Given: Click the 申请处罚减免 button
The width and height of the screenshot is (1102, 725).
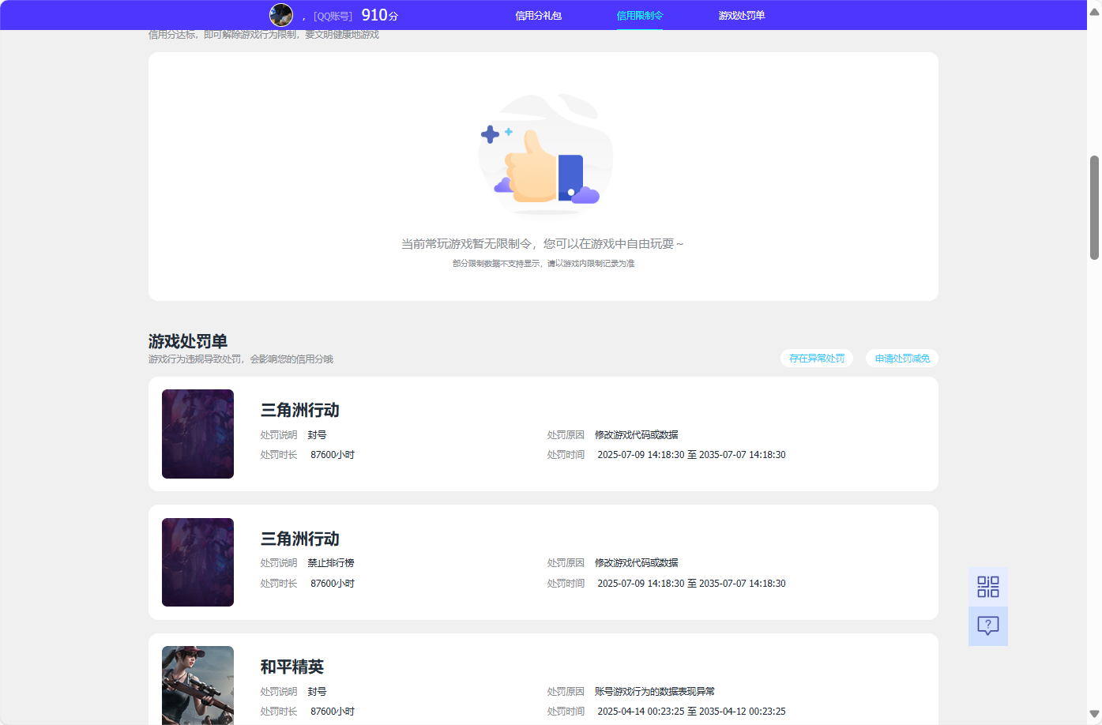Looking at the screenshot, I should click(902, 359).
